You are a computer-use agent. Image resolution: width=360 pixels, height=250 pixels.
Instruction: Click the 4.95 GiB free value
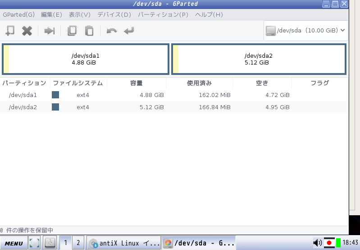pos(278,107)
